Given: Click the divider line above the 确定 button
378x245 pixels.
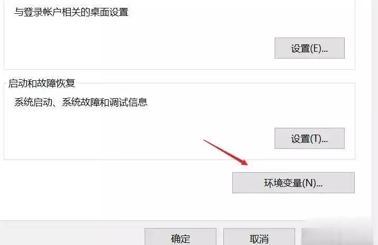Looking at the screenshot, I should pyautogui.click(x=181, y=220).
